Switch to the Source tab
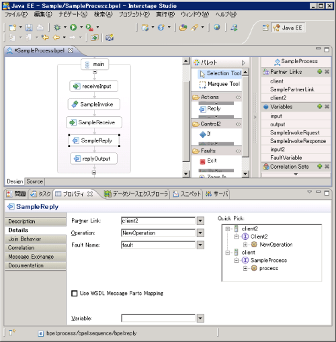Screen dimensions: 336x342 pyautogui.click(x=34, y=181)
